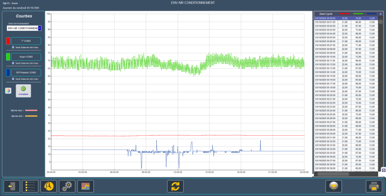
Task: Select table row 03/10/2025 00:15:00
Action: (346, 76)
